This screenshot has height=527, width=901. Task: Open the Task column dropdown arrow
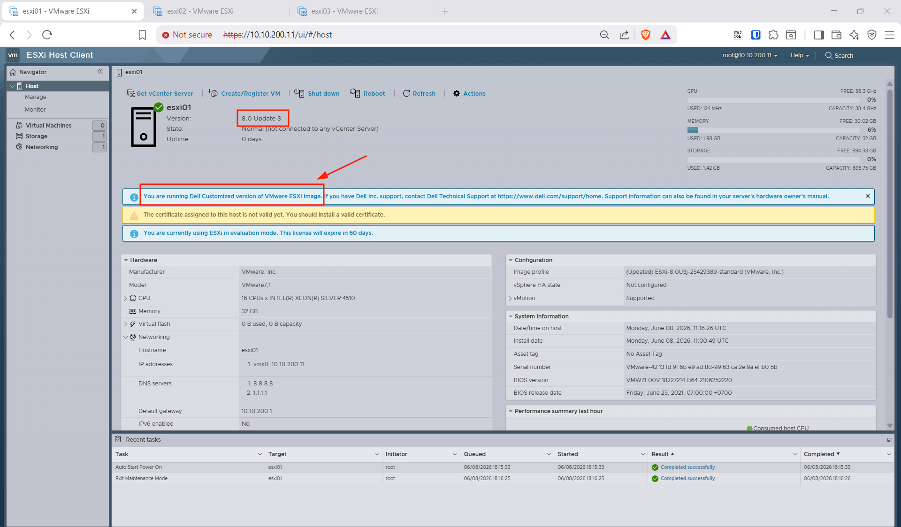tap(260, 454)
